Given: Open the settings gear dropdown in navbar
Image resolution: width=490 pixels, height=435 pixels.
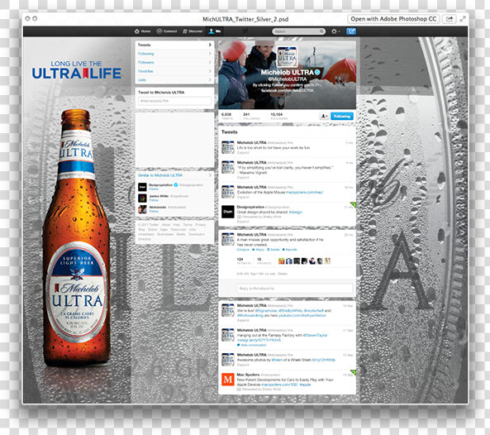Looking at the screenshot, I should click(x=335, y=31).
